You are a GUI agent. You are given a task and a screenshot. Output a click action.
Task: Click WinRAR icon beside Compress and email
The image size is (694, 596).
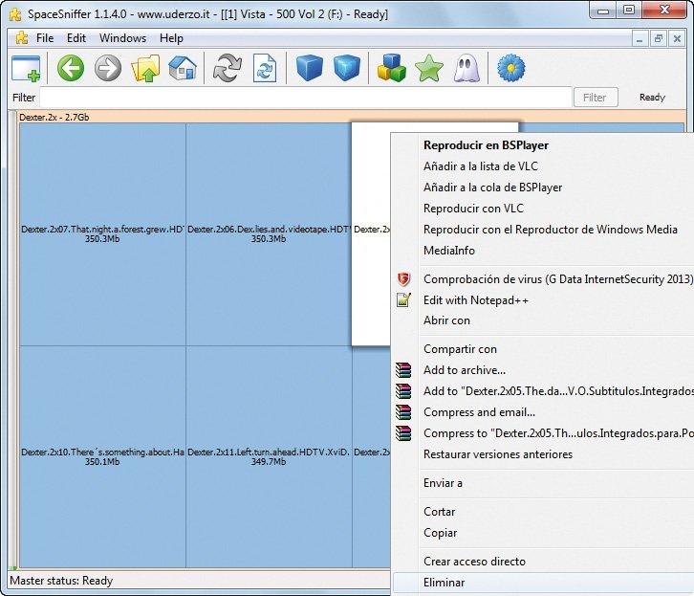coord(403,412)
